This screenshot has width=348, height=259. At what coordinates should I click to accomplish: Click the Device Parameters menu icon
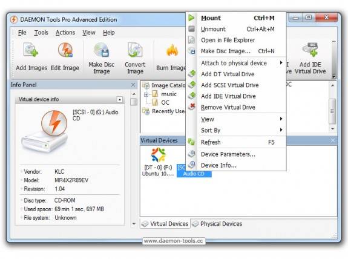191,154
